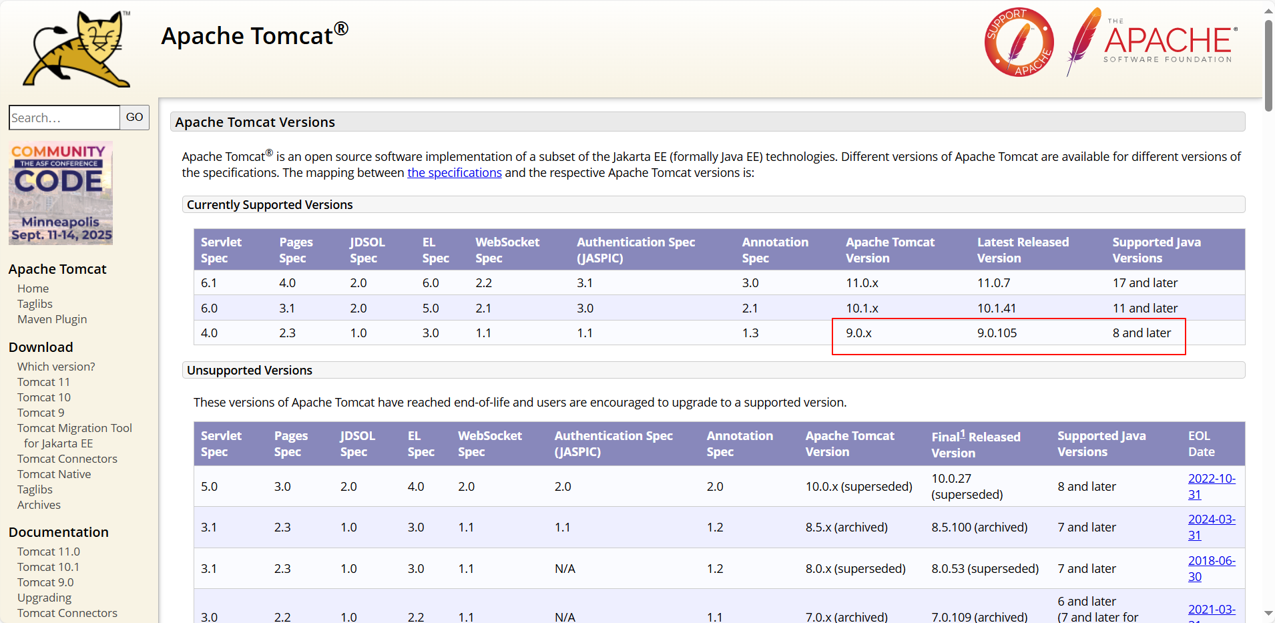This screenshot has height=623, width=1275.
Task: Click the 7.0.x (archived) version cell
Action: tap(846, 617)
